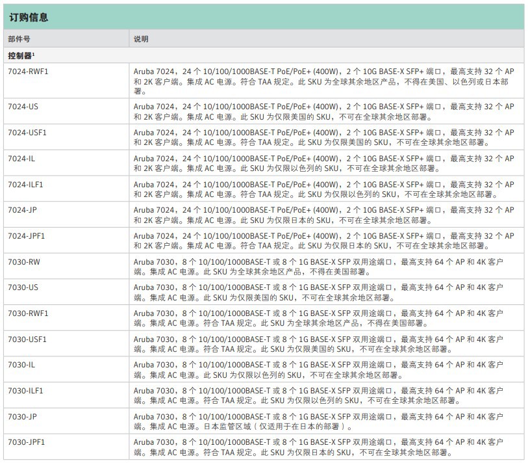Select part number 7030-RWF1
The width and height of the screenshot is (528, 463).
point(29,313)
